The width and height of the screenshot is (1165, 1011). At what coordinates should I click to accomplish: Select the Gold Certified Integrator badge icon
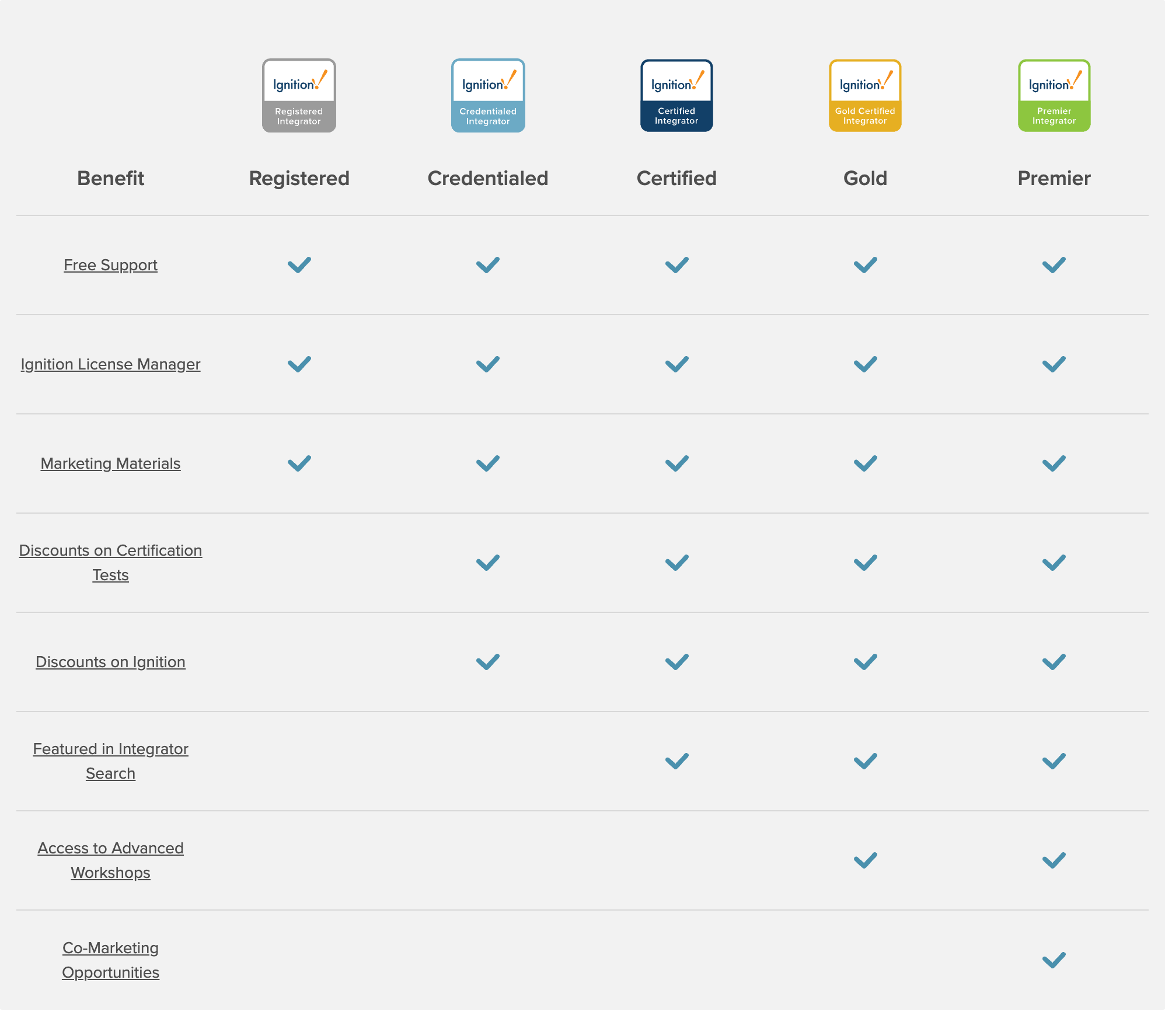tap(864, 95)
